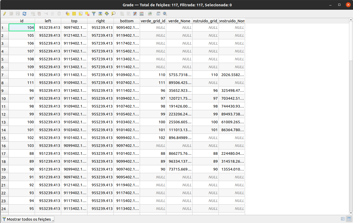
Task: Click the add feature icon
Action: coord(33,14)
